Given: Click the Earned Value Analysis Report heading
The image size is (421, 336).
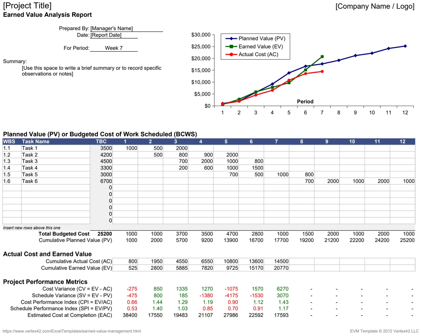Looking at the screenshot, I should tap(47, 15).
